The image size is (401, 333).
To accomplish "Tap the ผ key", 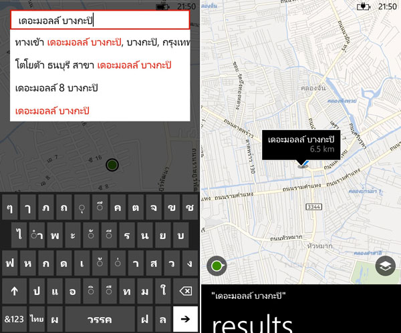I will (55, 319).
